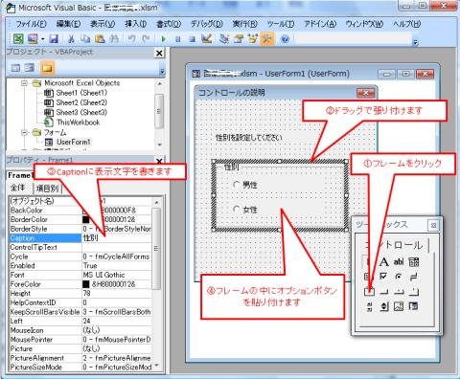Collapse the Microsoft Excel Objects node
Screen dimensions: 460x379
[24, 83]
